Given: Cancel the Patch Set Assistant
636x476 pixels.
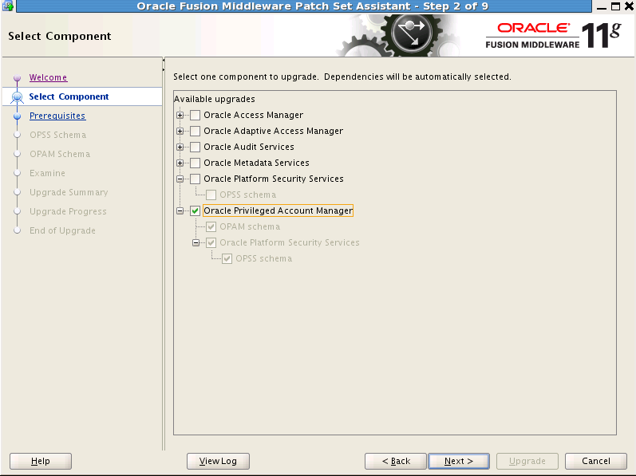Looking at the screenshot, I should click(x=596, y=461).
